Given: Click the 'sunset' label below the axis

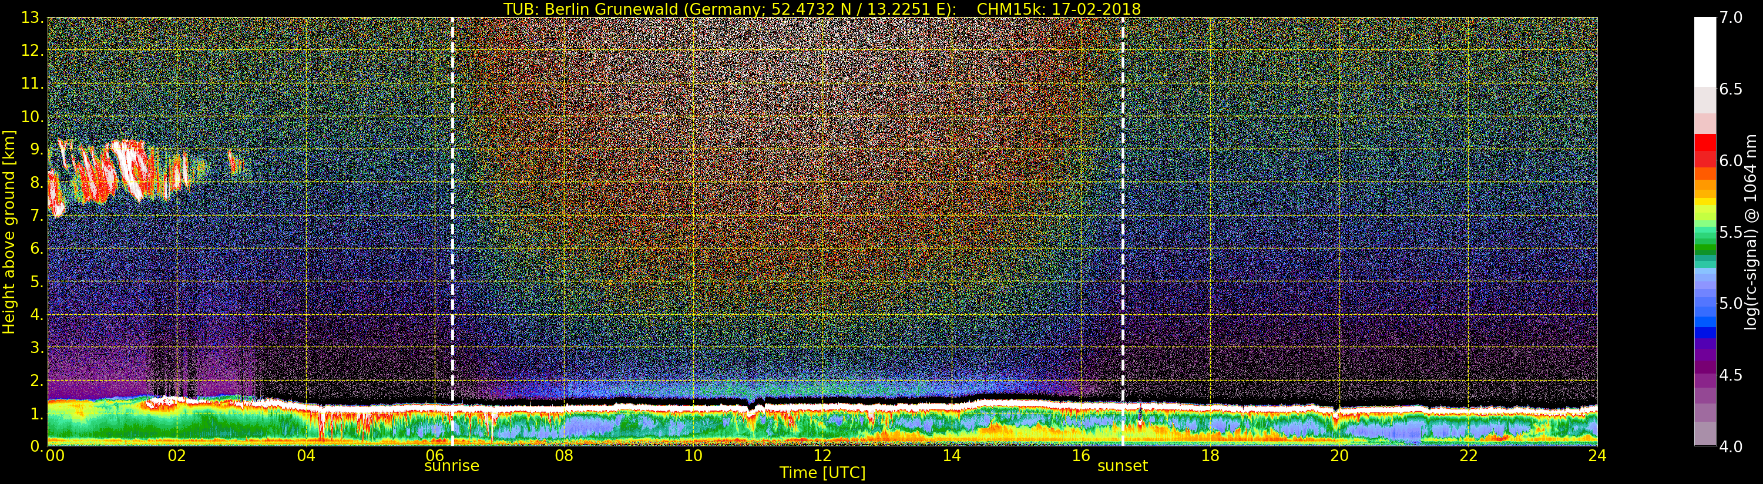Looking at the screenshot, I should pyautogui.click(x=1123, y=466).
